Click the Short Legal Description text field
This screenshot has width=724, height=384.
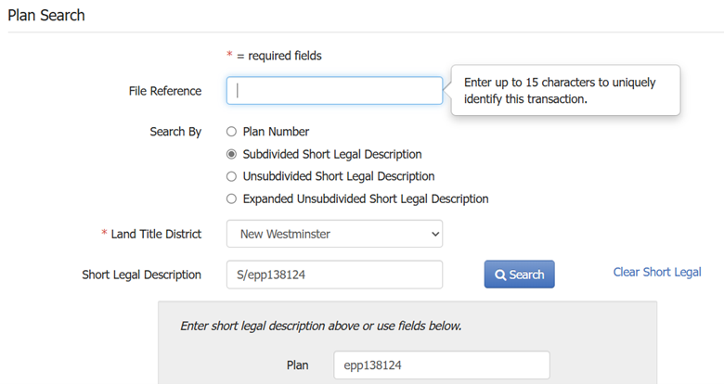coord(334,275)
